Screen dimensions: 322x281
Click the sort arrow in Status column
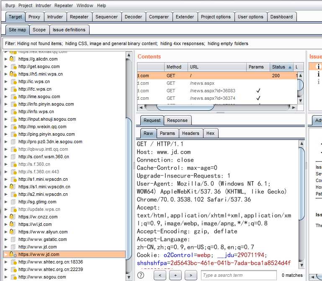(x=290, y=67)
